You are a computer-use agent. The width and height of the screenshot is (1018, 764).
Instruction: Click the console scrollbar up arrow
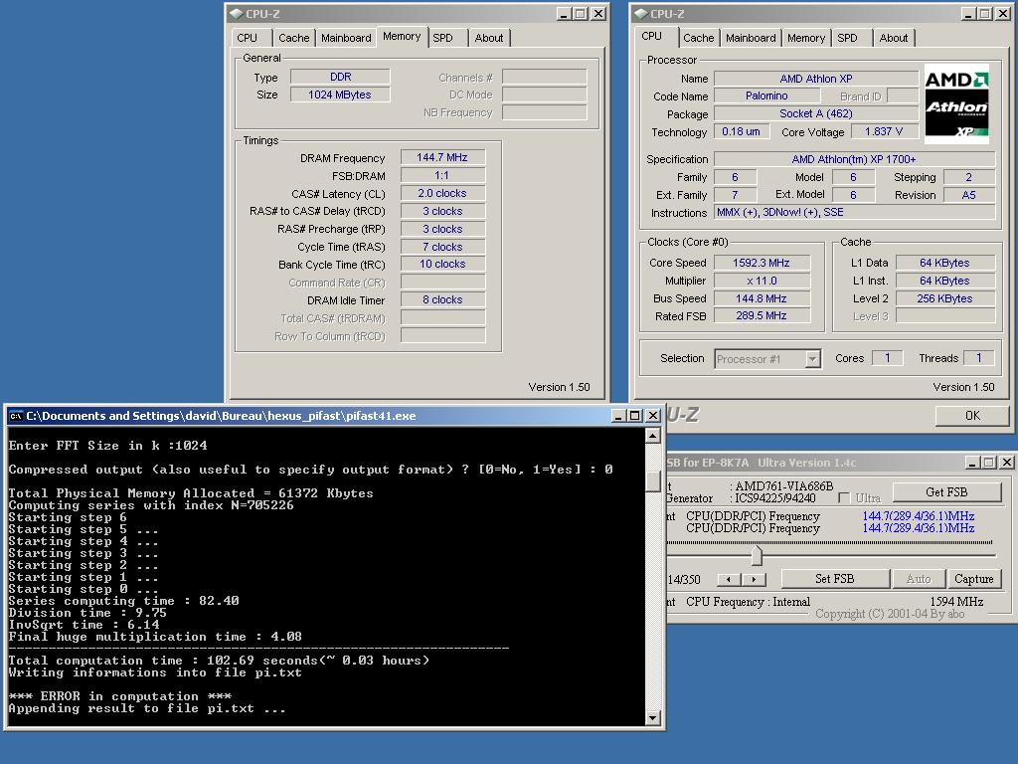(653, 436)
